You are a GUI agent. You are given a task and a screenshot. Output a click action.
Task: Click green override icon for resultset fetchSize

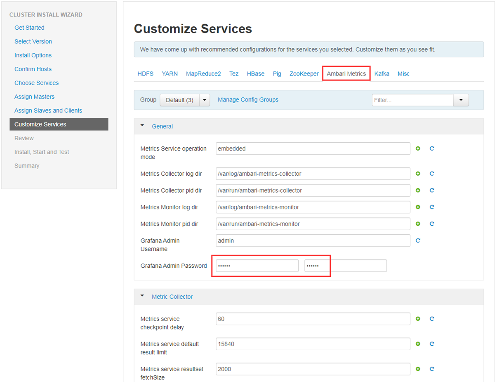418,369
